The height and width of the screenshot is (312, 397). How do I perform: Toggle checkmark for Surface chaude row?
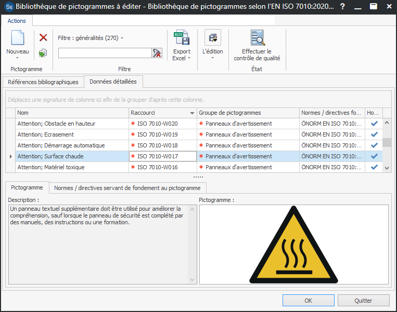point(374,156)
